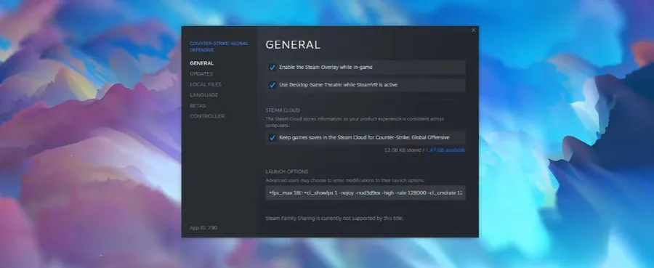Image resolution: width=654 pixels, height=268 pixels.
Task: Click the App ID: 730 text
Action: click(203, 227)
